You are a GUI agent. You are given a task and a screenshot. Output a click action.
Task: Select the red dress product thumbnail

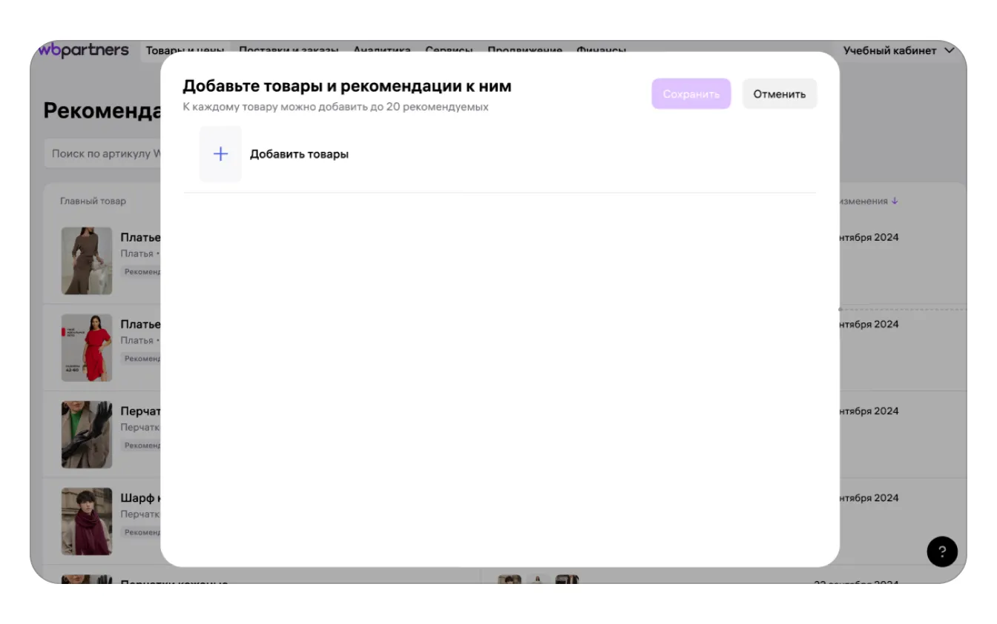tap(87, 348)
